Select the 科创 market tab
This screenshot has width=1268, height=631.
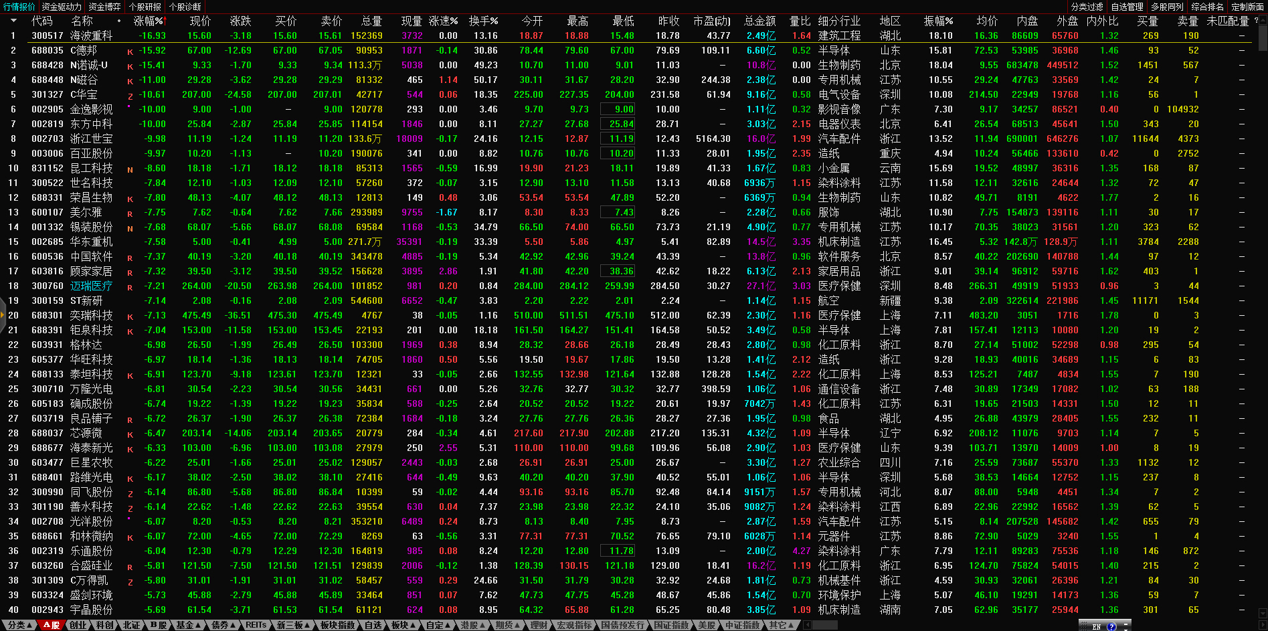tap(104, 625)
